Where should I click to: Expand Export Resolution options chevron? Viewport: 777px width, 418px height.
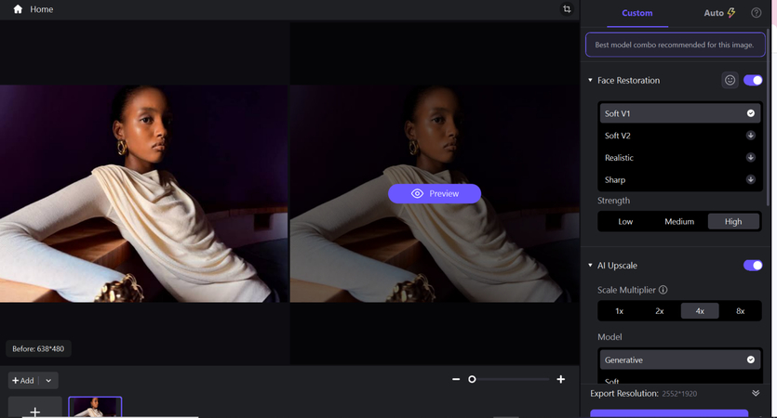point(756,393)
